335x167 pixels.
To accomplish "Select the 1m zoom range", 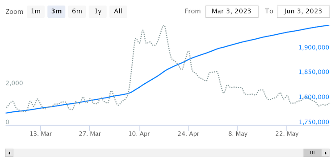I will pyautogui.click(x=36, y=12).
